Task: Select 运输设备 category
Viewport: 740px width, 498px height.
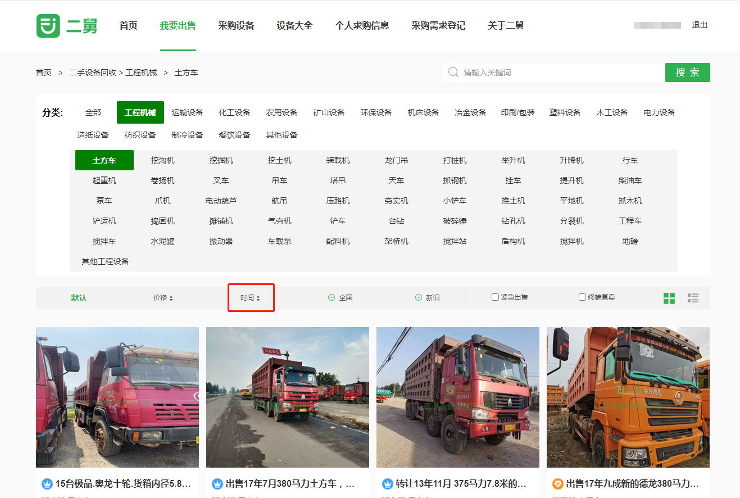Action: click(188, 112)
